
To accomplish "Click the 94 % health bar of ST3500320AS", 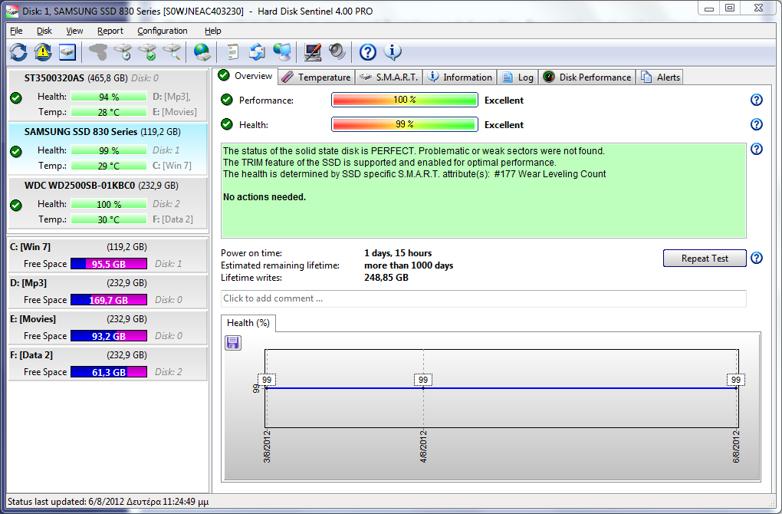I will (x=109, y=97).
